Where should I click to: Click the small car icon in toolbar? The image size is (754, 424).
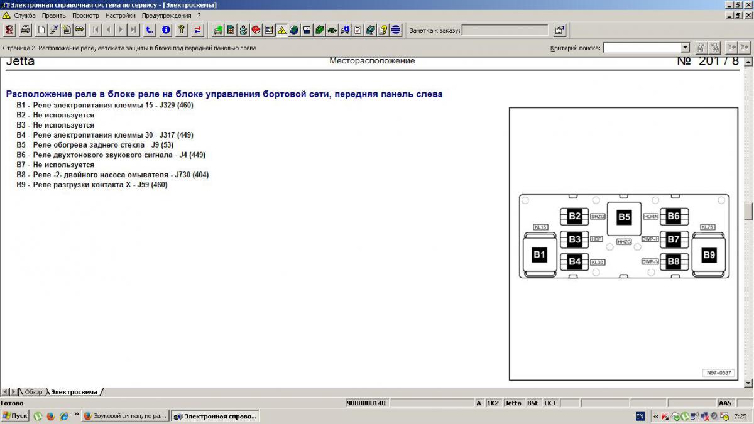click(x=80, y=30)
